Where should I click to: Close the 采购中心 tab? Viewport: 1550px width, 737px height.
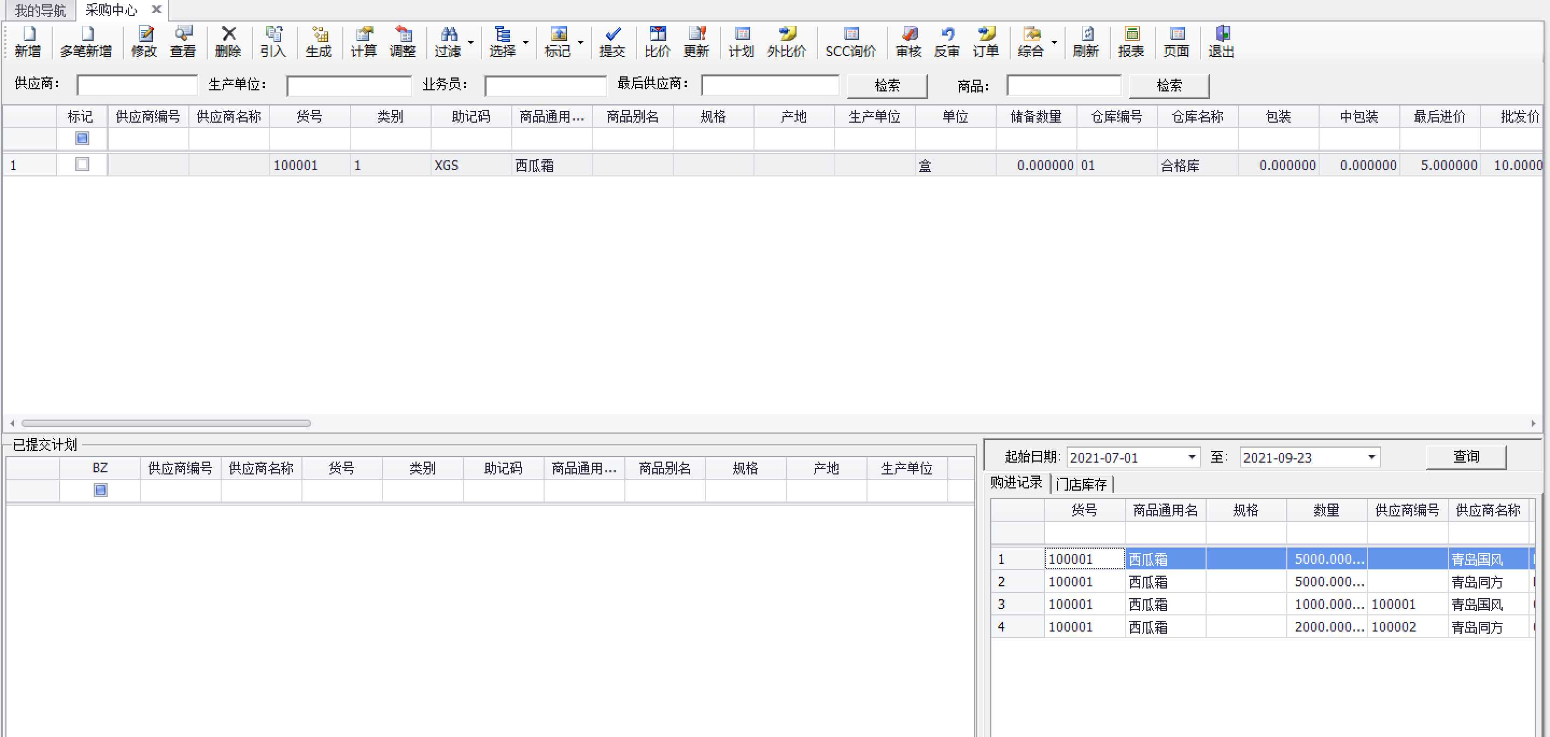click(157, 10)
